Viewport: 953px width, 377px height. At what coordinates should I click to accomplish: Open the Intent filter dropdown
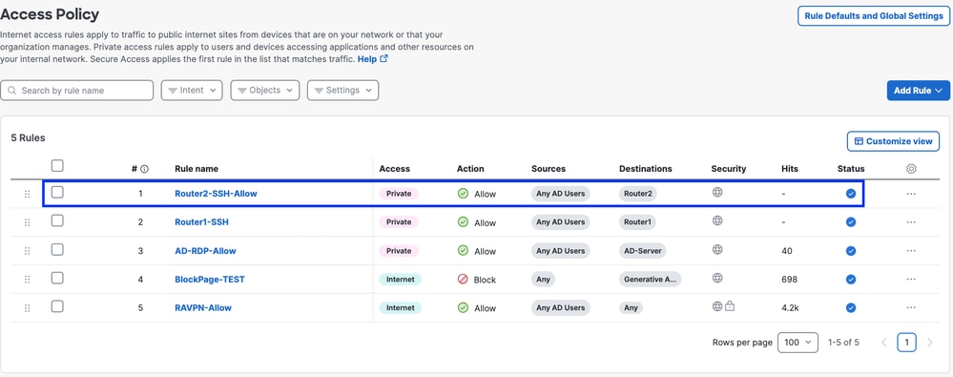point(192,90)
